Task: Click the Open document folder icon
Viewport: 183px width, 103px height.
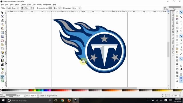Action: tap(177, 16)
